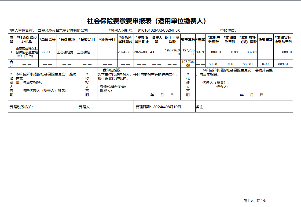The width and height of the screenshot is (301, 207).
Task: Select the 委托代理合同号 field
Action: point(113,87)
